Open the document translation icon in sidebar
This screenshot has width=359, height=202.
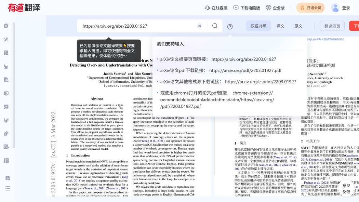6,53
